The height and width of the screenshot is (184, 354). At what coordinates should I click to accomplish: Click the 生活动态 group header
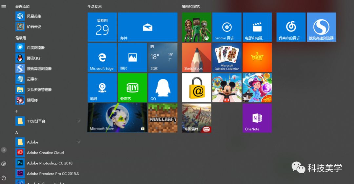[95, 7]
